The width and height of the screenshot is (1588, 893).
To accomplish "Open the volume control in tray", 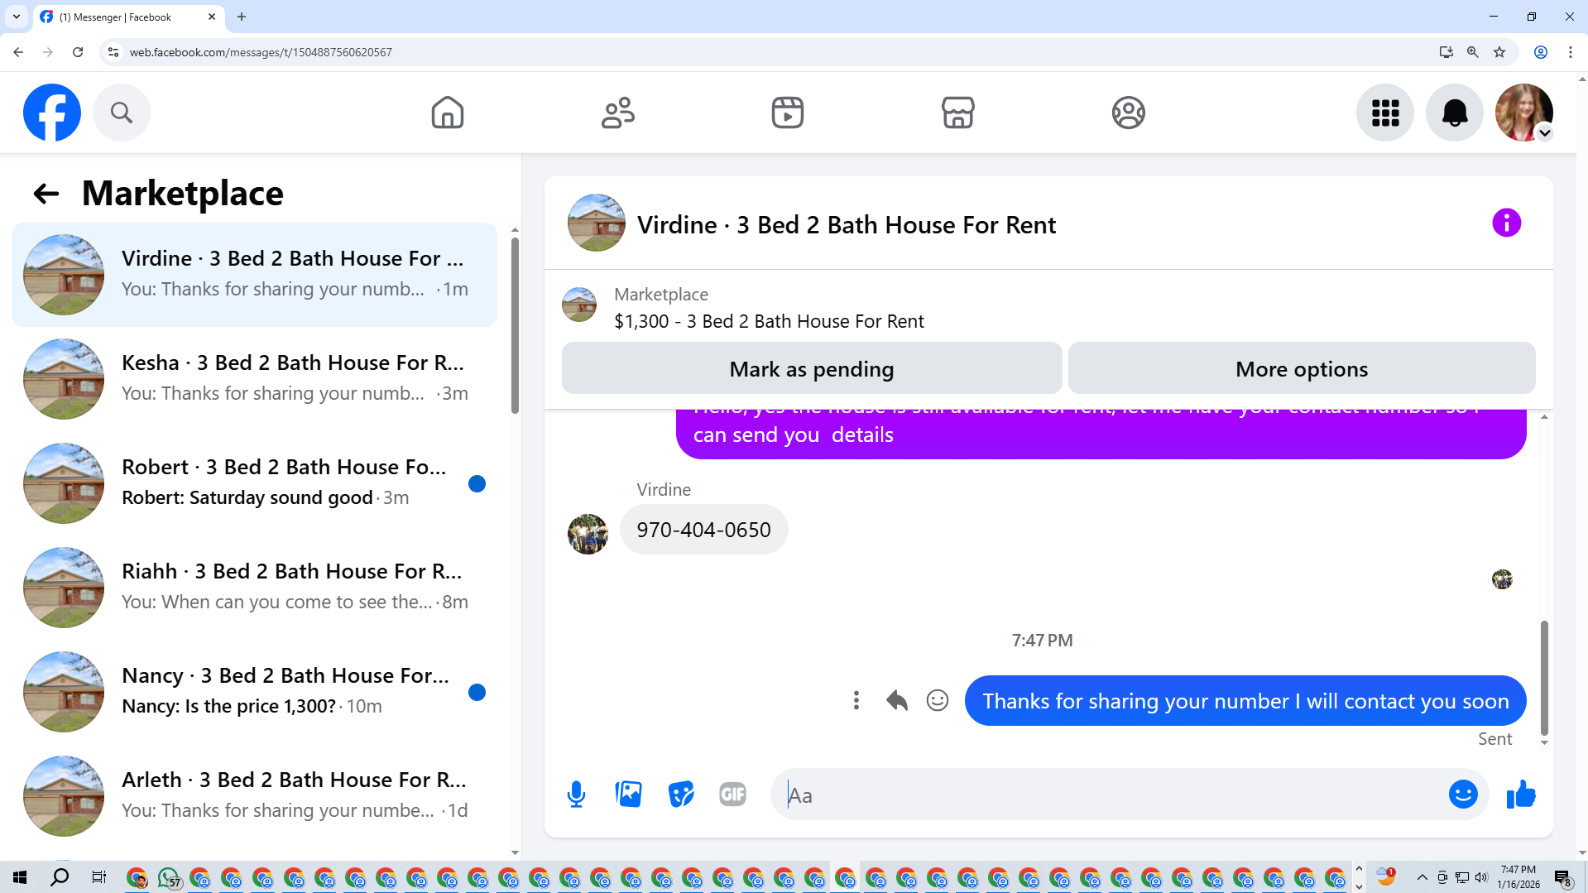I will coord(1481,877).
